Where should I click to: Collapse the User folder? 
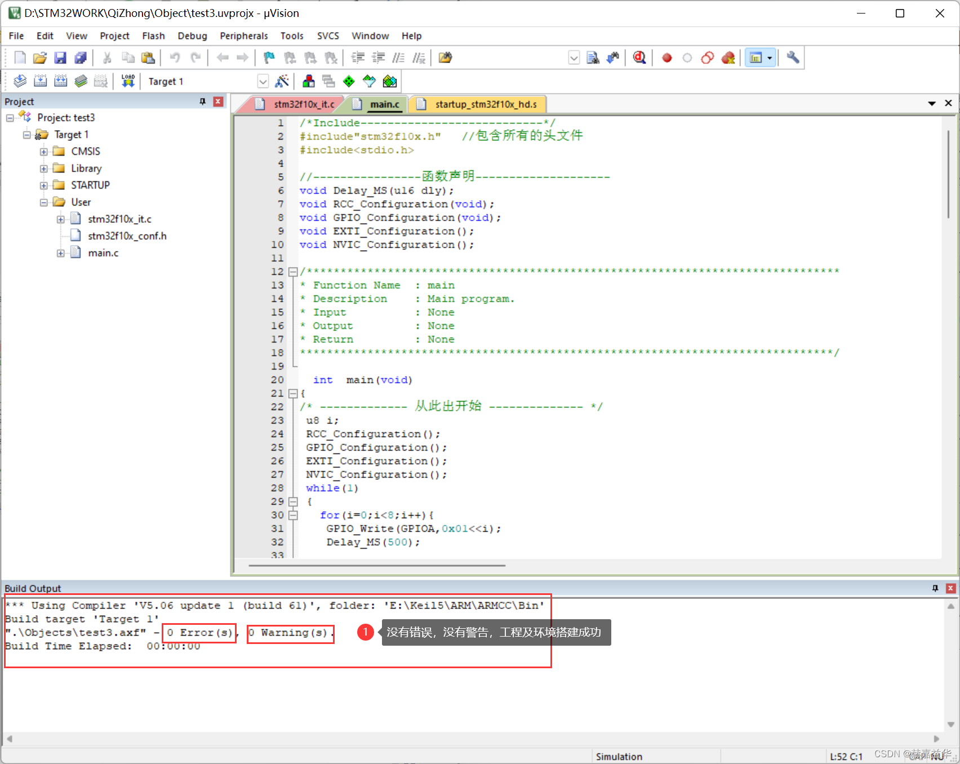43,202
